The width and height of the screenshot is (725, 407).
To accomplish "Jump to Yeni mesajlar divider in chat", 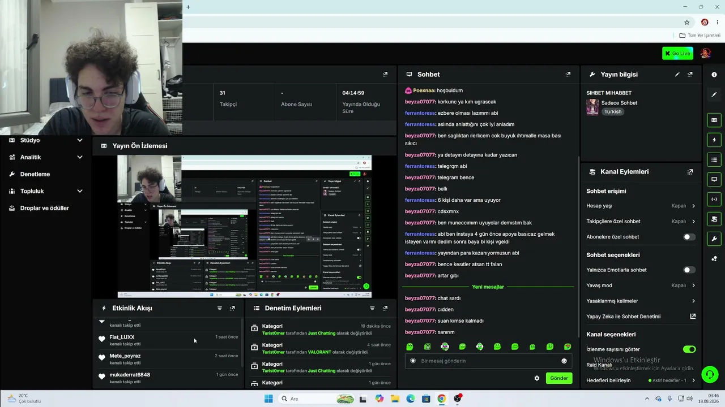I will point(488,287).
